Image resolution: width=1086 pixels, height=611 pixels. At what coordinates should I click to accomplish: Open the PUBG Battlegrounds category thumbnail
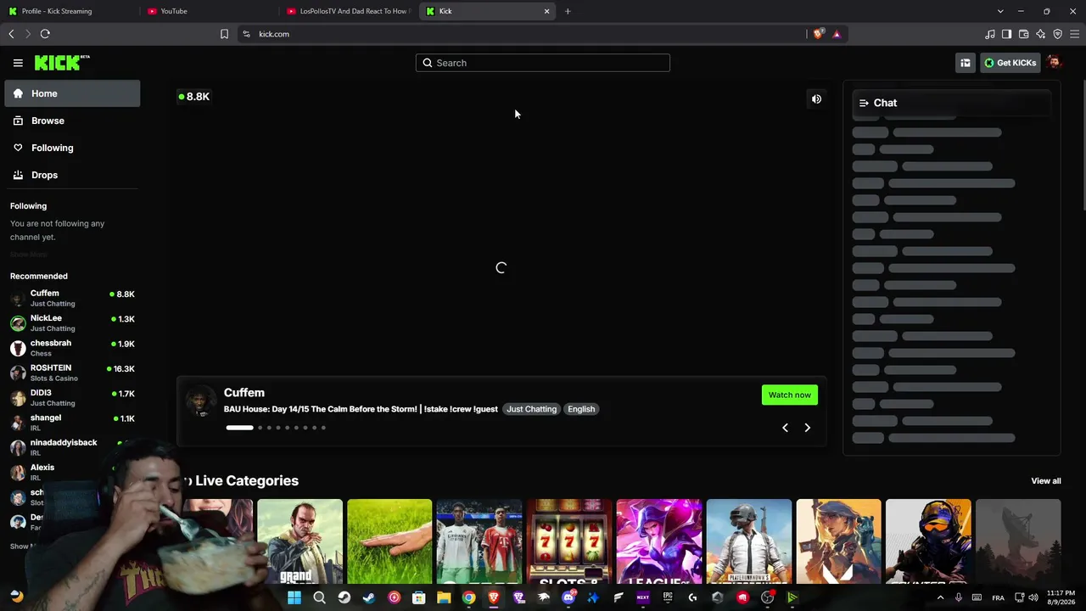point(749,541)
